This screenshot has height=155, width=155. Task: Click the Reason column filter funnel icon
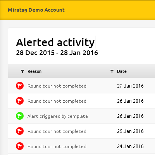(x=22, y=71)
